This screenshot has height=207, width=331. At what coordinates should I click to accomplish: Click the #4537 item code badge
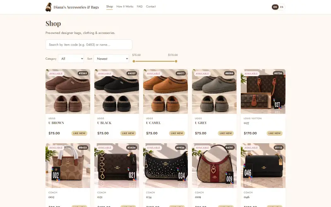click(132, 73)
